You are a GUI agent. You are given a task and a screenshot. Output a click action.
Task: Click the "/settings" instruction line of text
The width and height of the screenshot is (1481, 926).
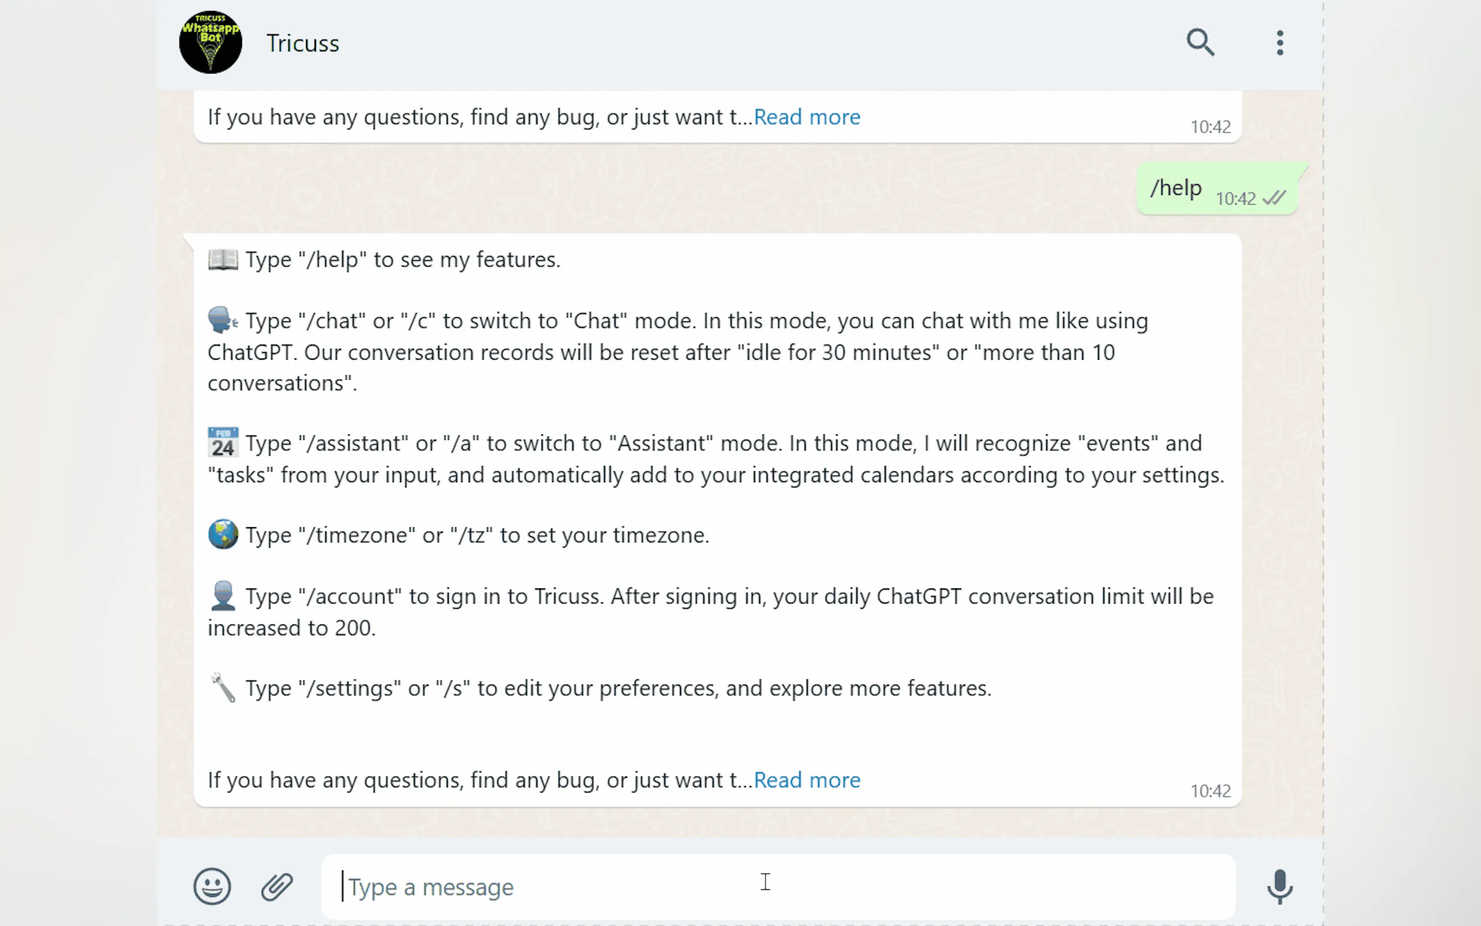click(x=619, y=688)
